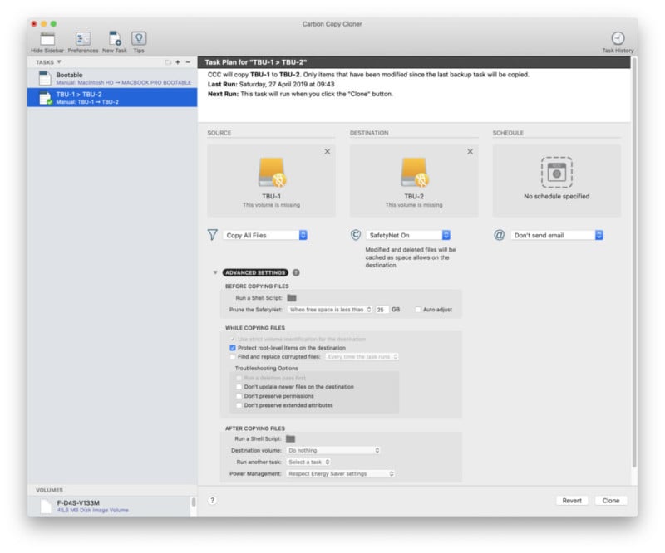
Task: Open the Don't send email dropdown
Action: (557, 235)
